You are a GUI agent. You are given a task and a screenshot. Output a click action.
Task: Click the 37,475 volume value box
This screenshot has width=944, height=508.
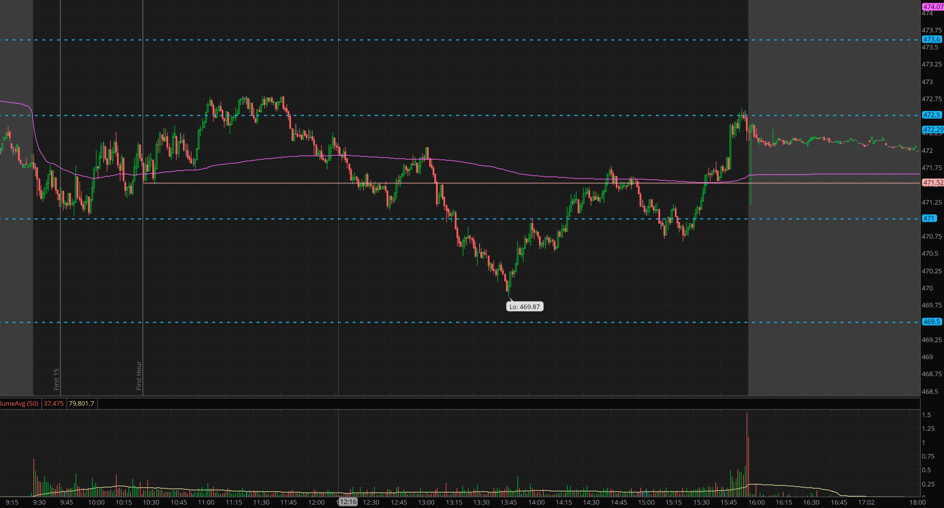[x=53, y=404]
